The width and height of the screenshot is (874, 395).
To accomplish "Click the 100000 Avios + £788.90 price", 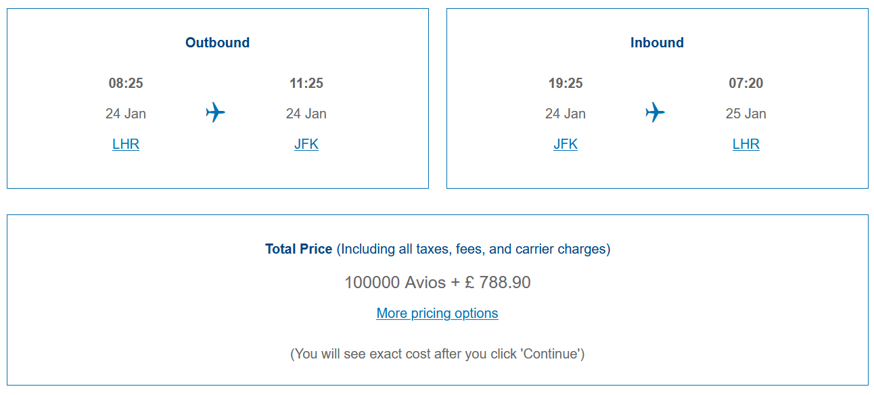I will point(438,282).
